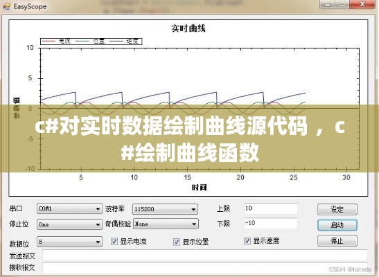Click the EasyScope app icon in title bar
Screen dimensions: 379x277
6,7
